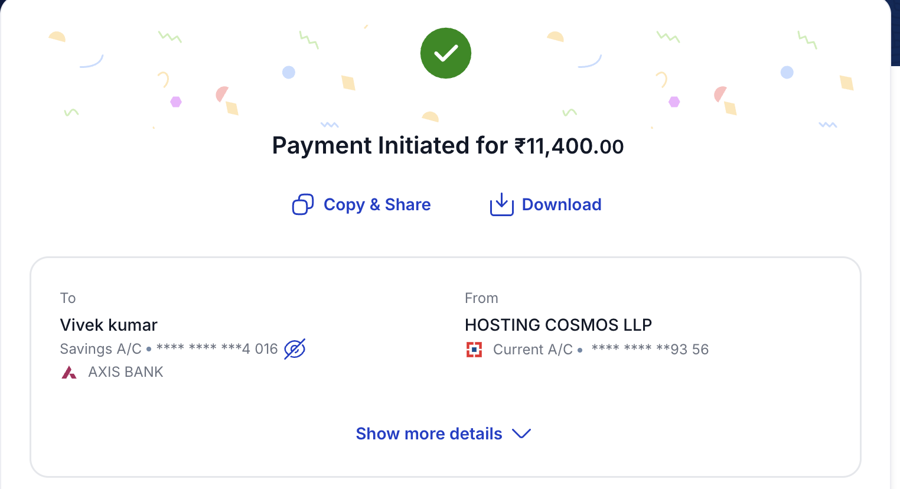Click the From label above sender
Viewport: 900px width, 489px height.
[481, 298]
